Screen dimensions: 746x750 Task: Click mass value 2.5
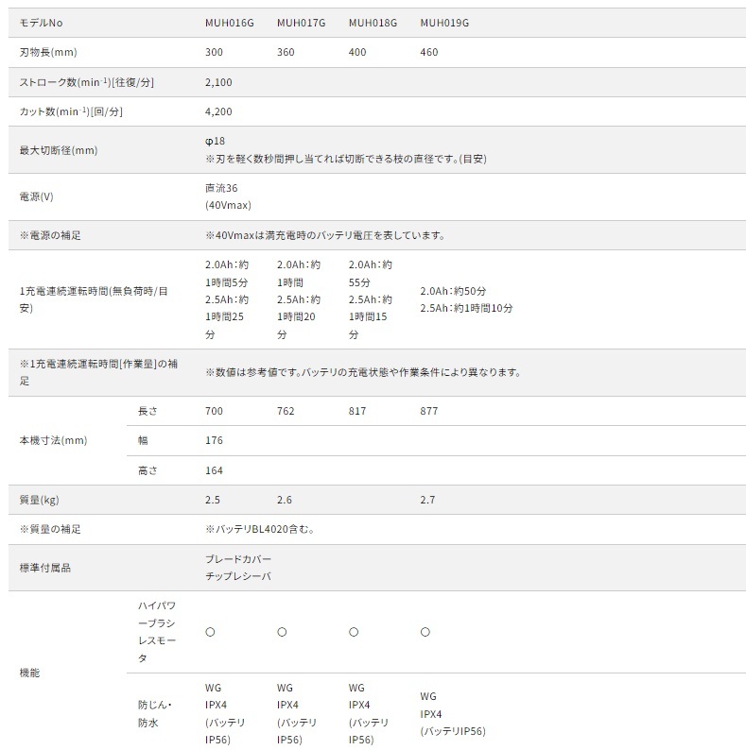click(213, 500)
